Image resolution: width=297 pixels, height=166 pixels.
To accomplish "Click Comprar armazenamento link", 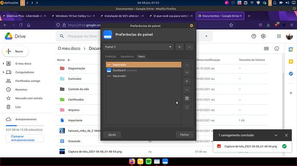I will [x=25, y=138].
